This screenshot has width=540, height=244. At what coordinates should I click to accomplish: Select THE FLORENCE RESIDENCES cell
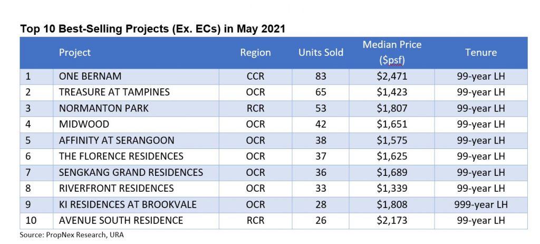pyautogui.click(x=121, y=156)
